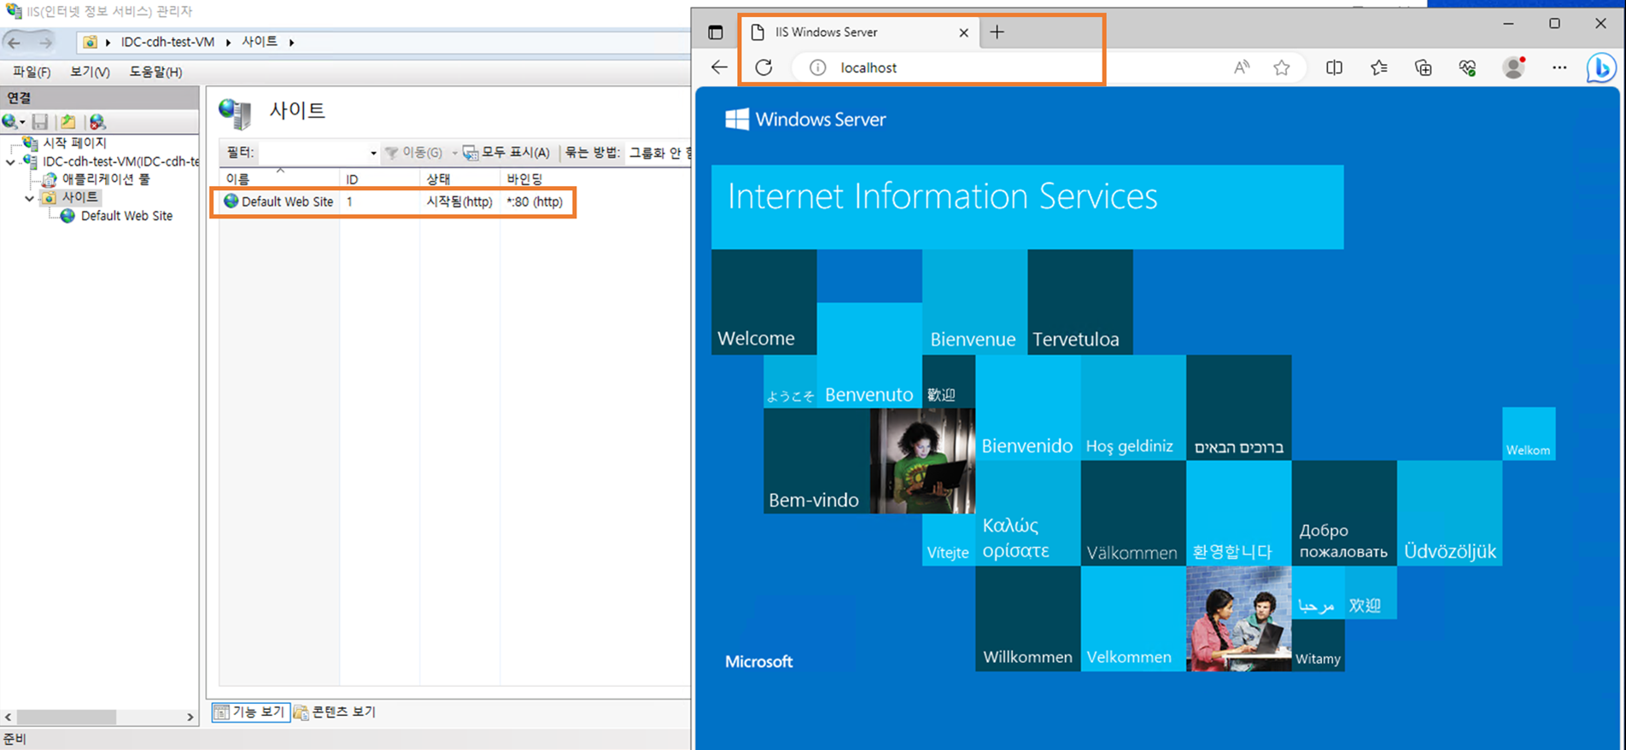Click the Read aloud icon in address bar
This screenshot has height=750, width=1626.
coord(1241,67)
